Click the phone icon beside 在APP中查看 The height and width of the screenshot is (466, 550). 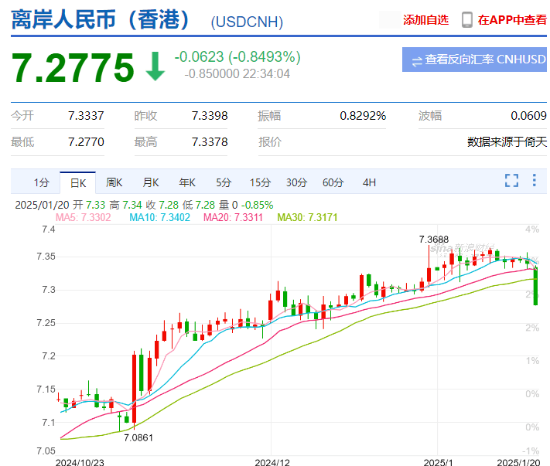coord(467,19)
